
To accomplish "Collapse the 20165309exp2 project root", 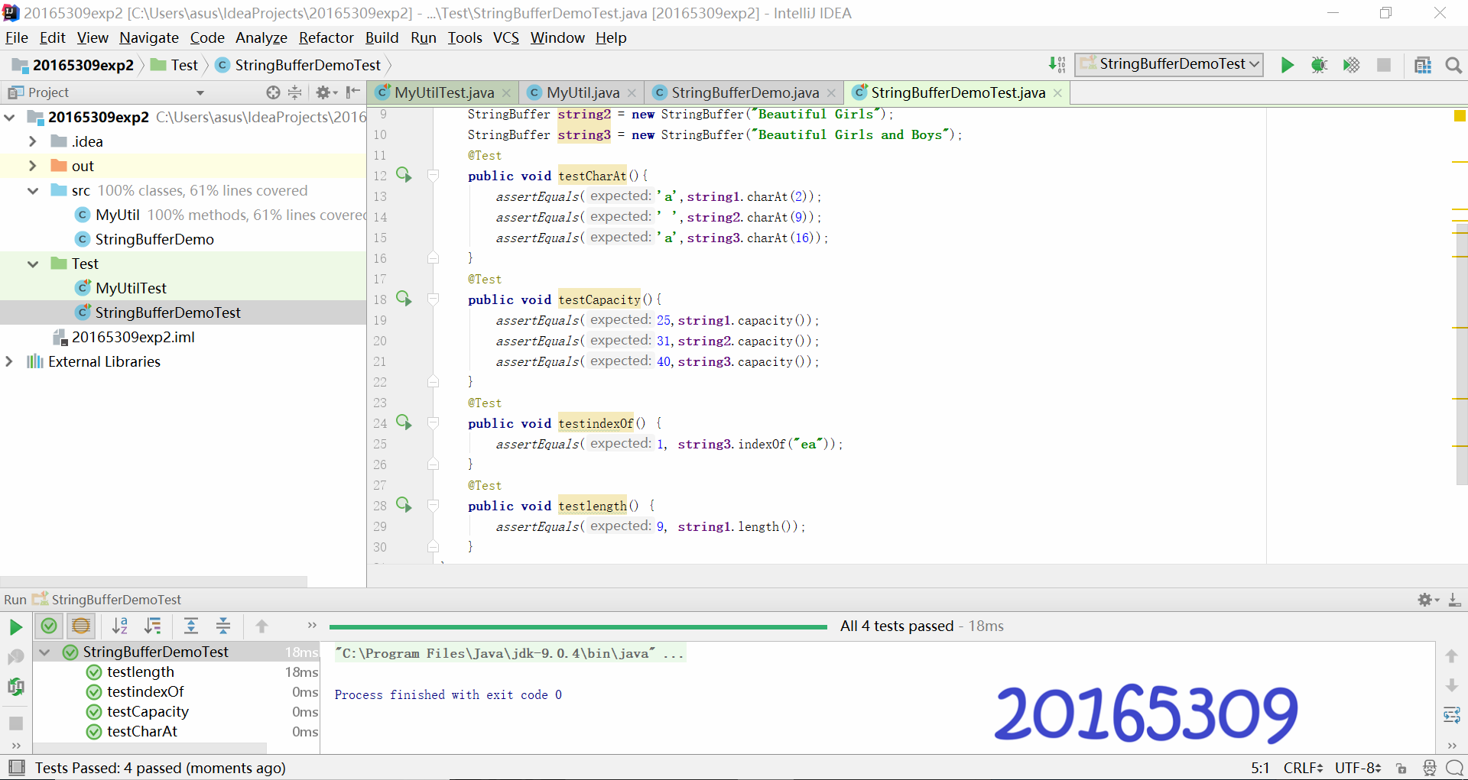I will [x=10, y=117].
